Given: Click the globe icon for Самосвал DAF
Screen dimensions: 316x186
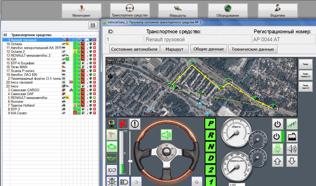Looking at the screenshot, I should tap(91, 94).
